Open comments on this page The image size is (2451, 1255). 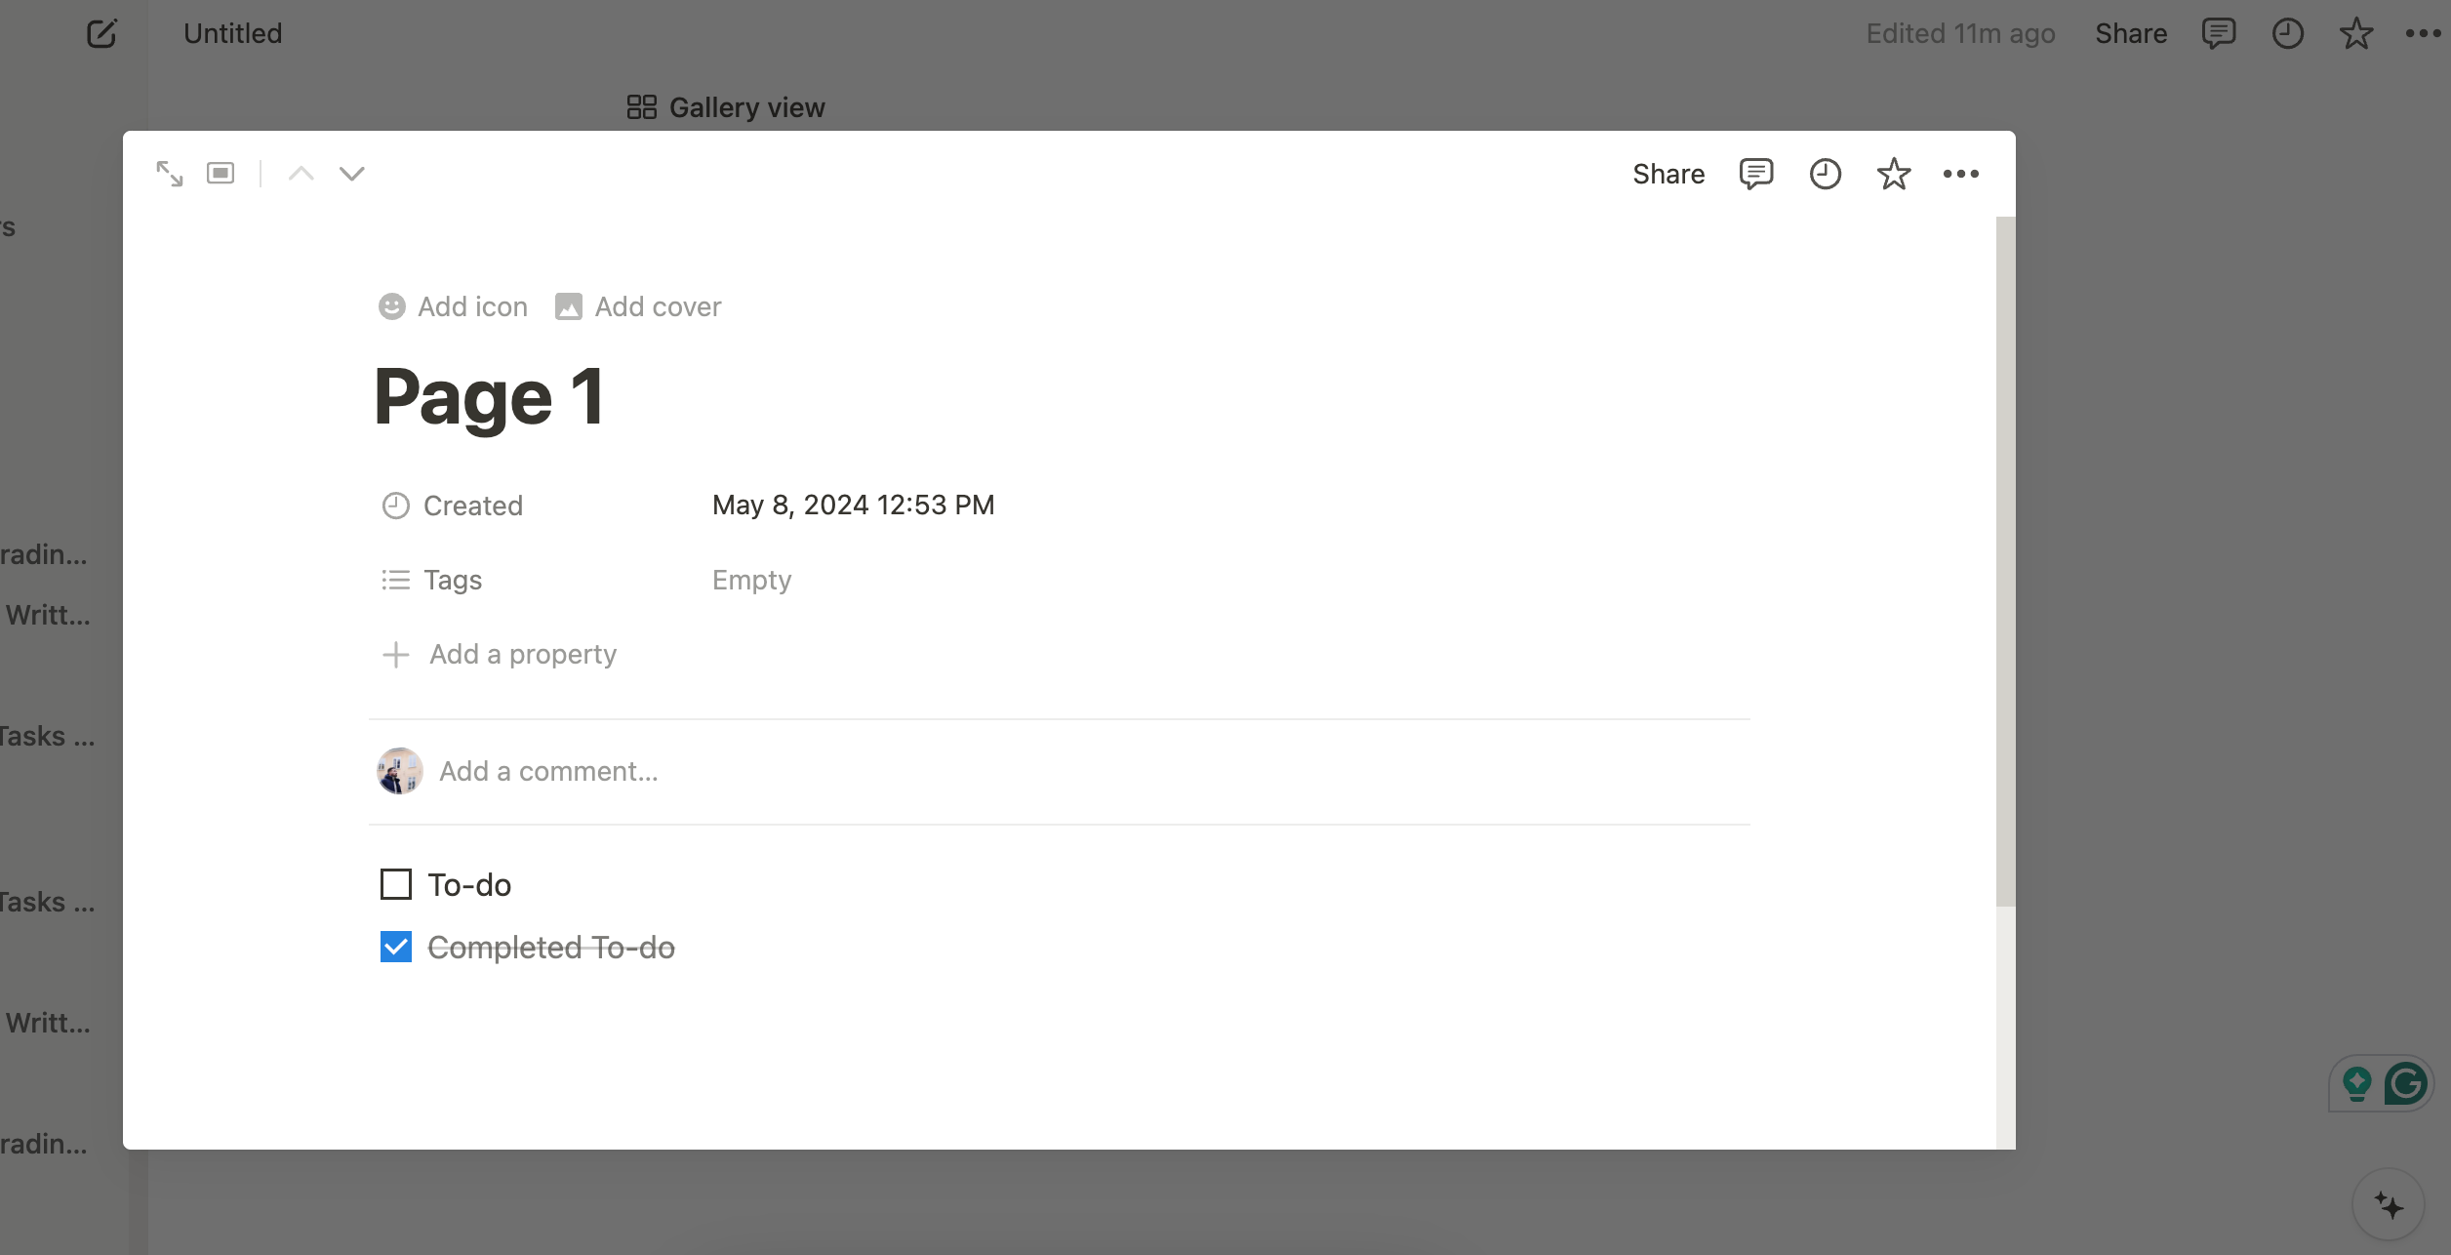tap(1756, 174)
